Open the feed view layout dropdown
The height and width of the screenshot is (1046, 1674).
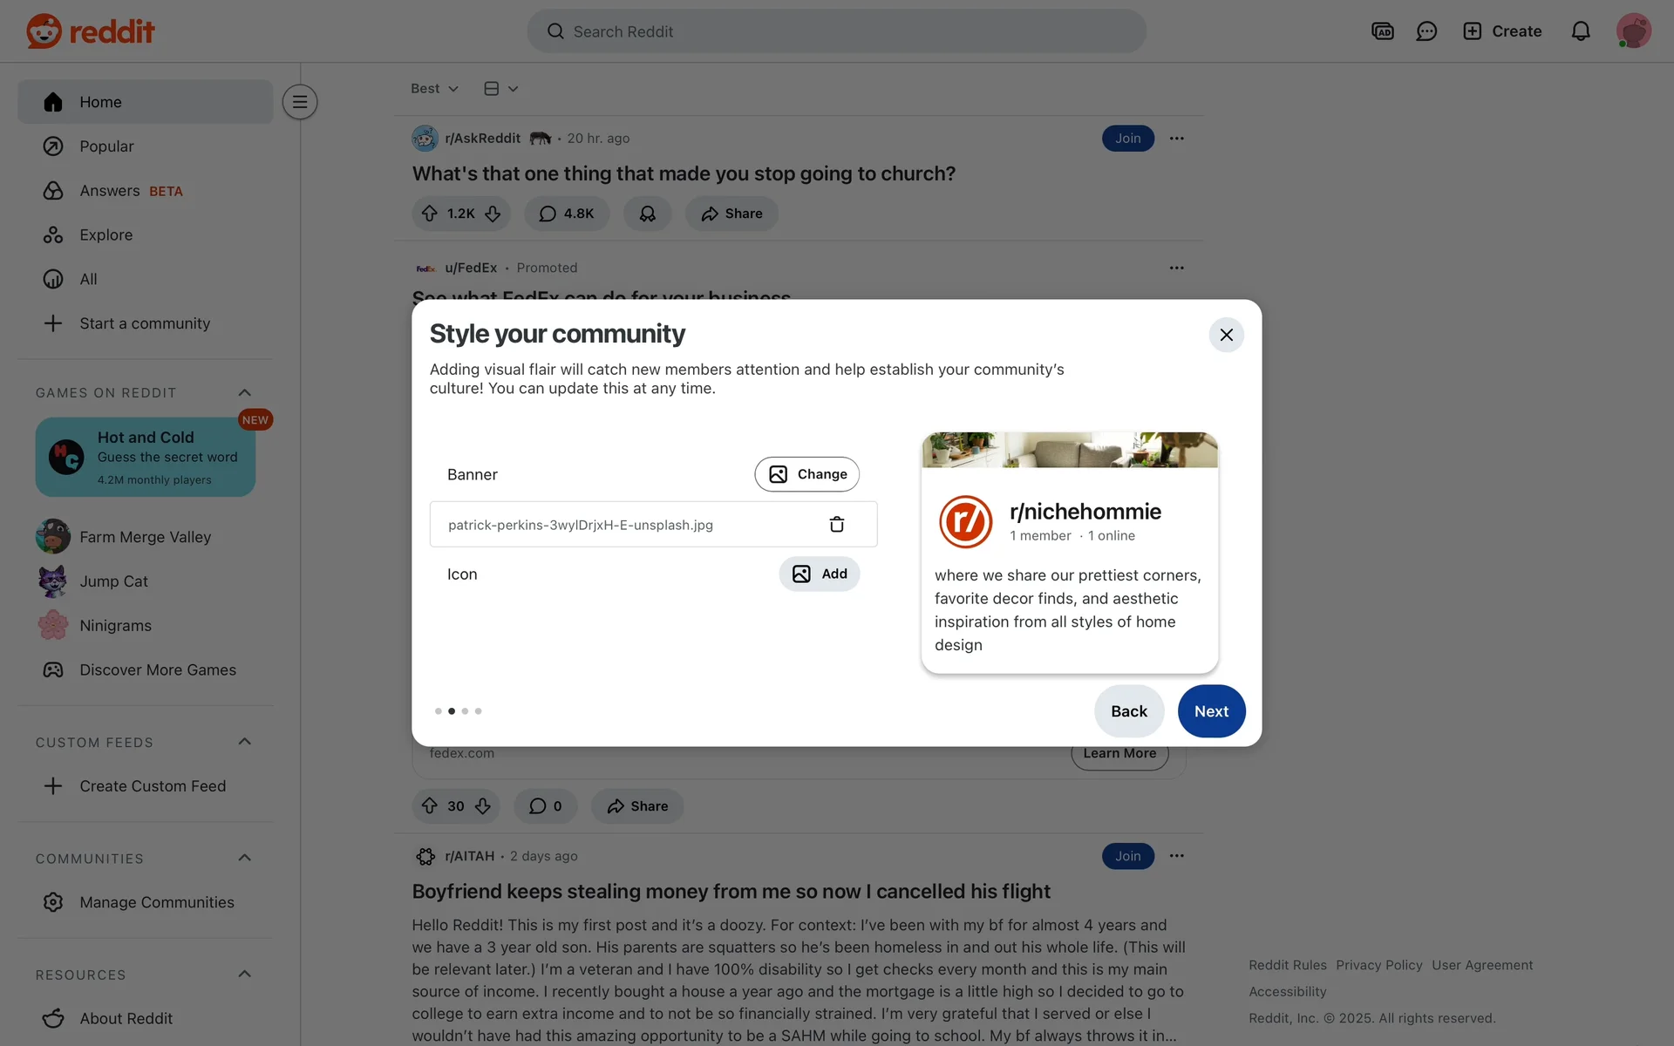(x=501, y=89)
